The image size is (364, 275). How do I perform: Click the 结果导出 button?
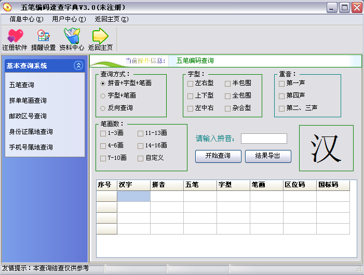point(268,156)
